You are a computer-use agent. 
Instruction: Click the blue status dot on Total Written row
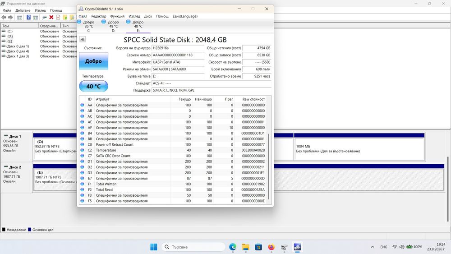82,184
